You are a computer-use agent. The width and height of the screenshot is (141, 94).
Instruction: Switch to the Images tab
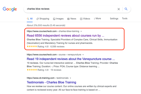click(58, 19)
